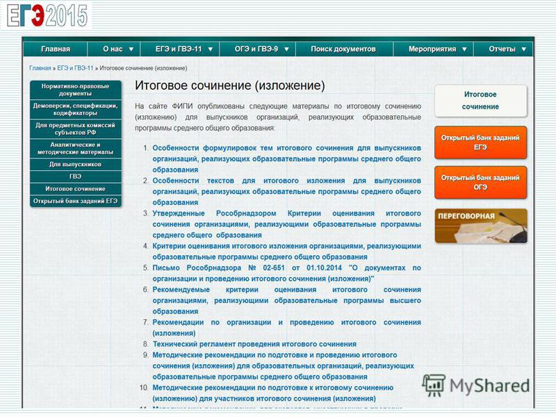The width and height of the screenshot is (556, 417).
Task: Open Нормативно-правовые документы in the sidebar
Action: (x=76, y=90)
